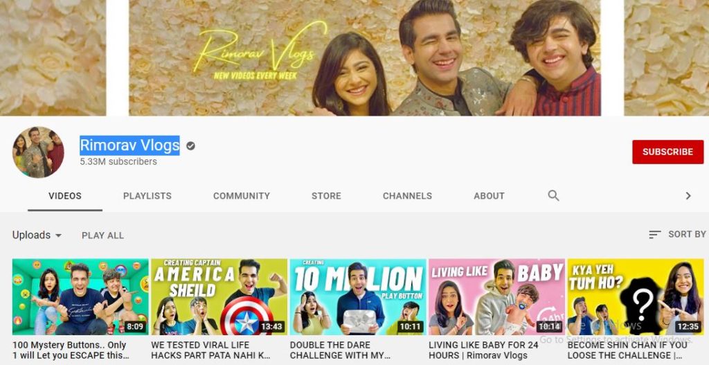The width and height of the screenshot is (709, 365).
Task: Open the SORT BY menu
Action: [x=677, y=234]
